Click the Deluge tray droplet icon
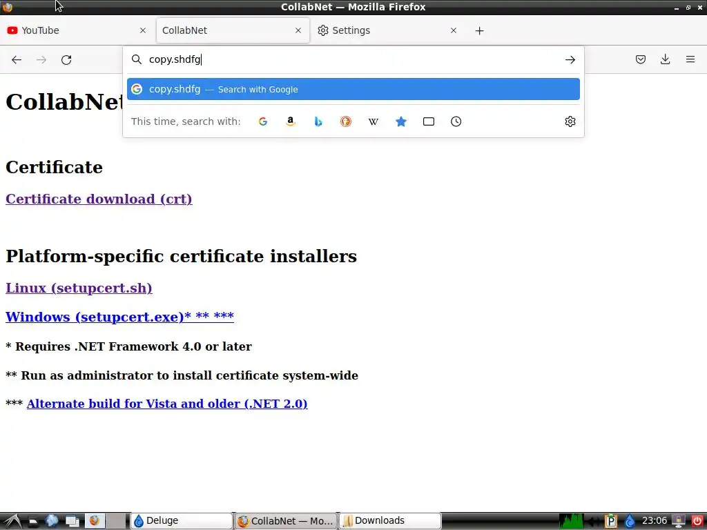The width and height of the screenshot is (707, 530). tap(630, 521)
